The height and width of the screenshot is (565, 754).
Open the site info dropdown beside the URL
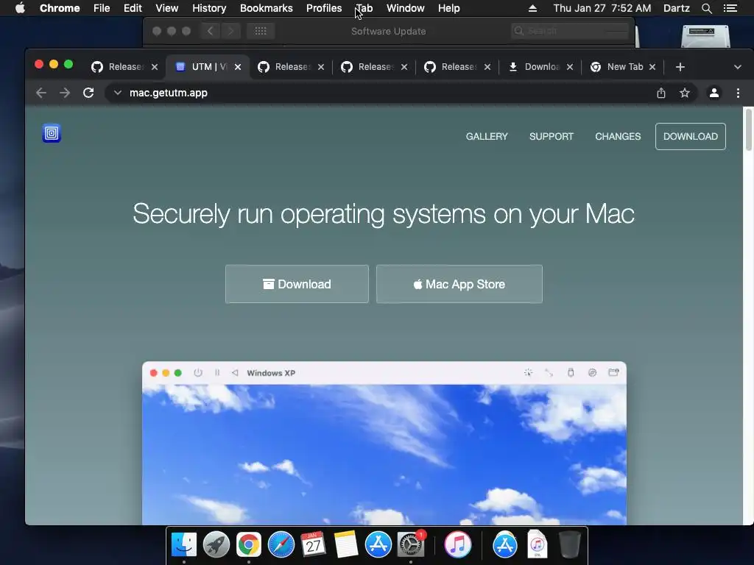pos(117,93)
